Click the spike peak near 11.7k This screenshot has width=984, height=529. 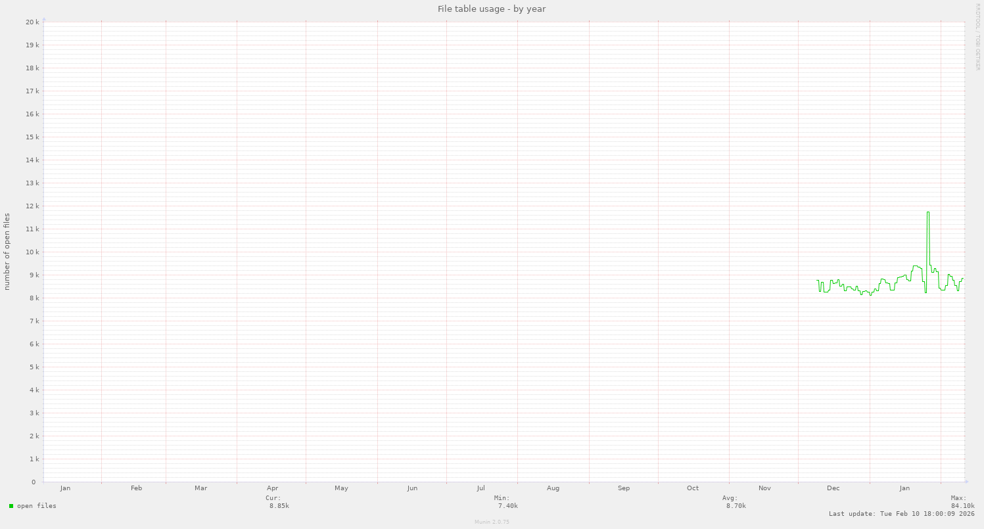927,212
